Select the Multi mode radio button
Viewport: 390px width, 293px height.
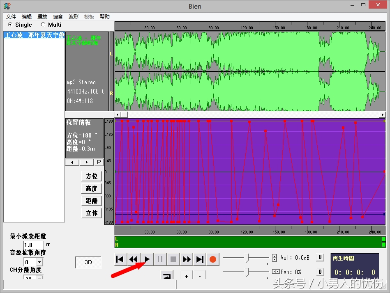coord(43,25)
